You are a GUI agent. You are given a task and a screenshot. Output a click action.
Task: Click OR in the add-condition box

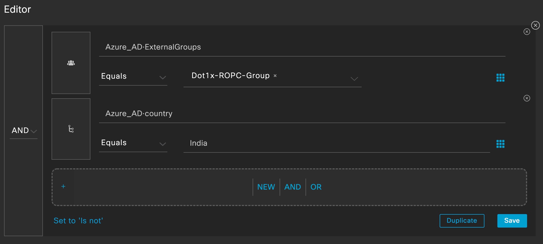(x=316, y=187)
